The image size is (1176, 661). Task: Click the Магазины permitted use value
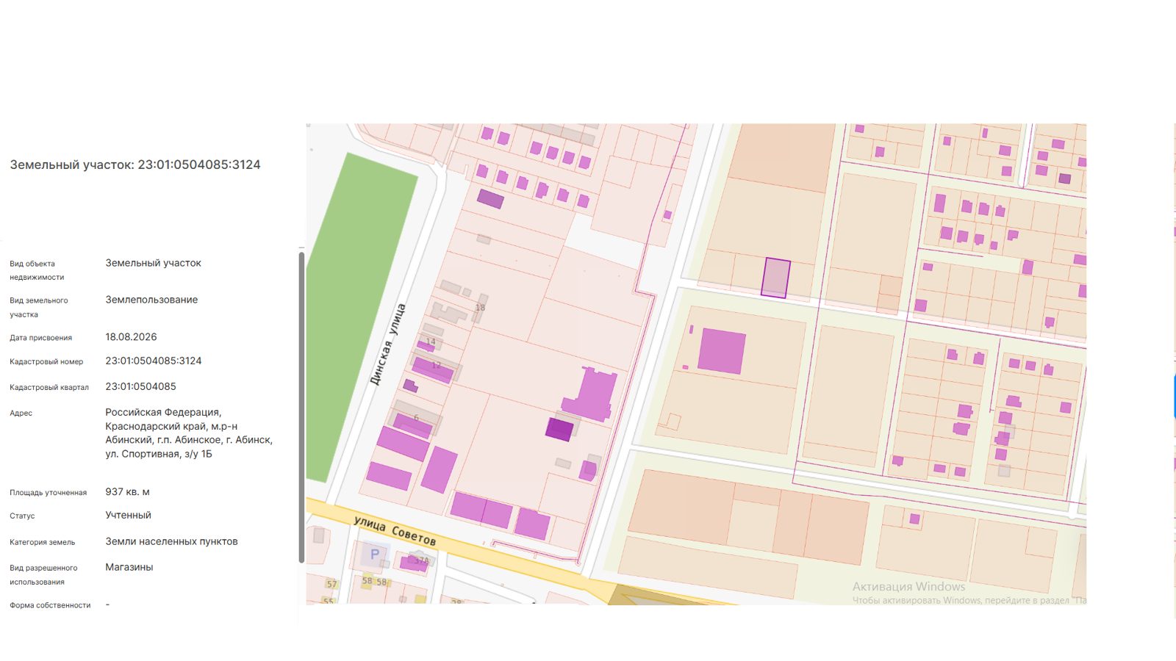tap(129, 567)
